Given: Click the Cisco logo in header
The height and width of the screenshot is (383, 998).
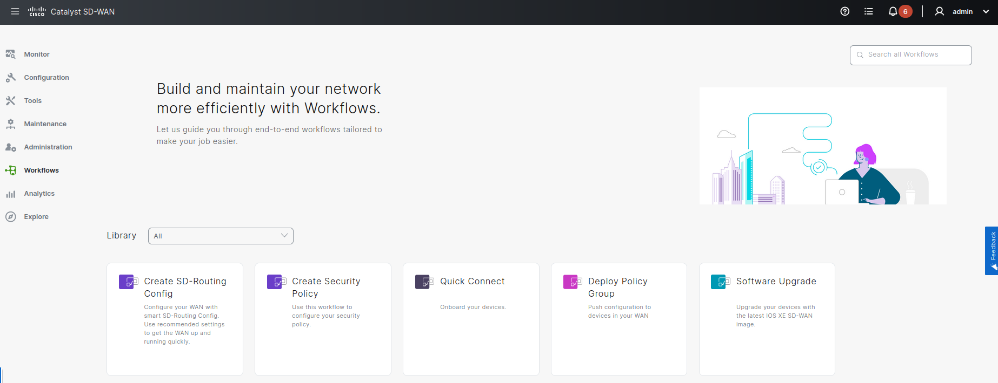Looking at the screenshot, I should coord(37,11).
